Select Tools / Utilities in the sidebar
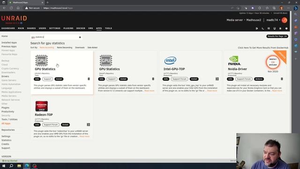 point(9,119)
